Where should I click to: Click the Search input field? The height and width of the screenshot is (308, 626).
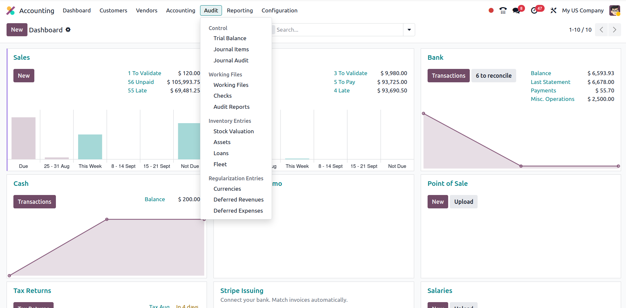point(338,30)
